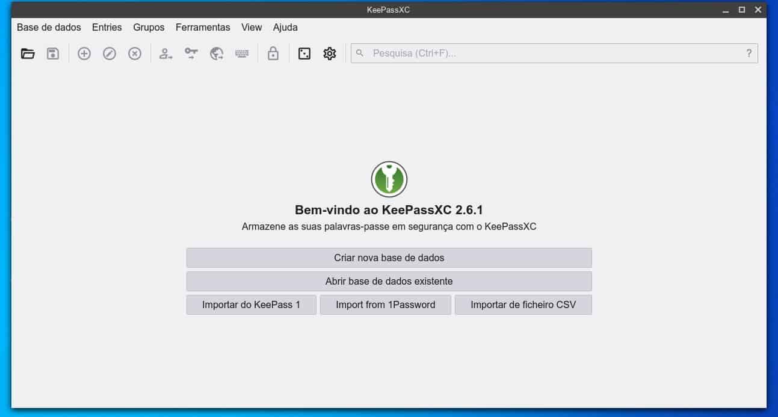Screen dimensions: 778x417
Task: Click the Bem-vindo ao KeePassXC 2.6.1 heading
Action: click(389, 210)
